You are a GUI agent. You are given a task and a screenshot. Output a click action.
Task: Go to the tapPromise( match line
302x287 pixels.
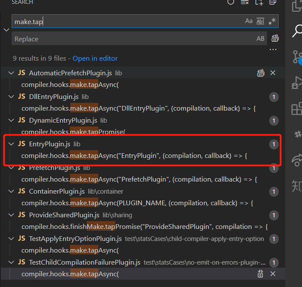[x=73, y=132]
